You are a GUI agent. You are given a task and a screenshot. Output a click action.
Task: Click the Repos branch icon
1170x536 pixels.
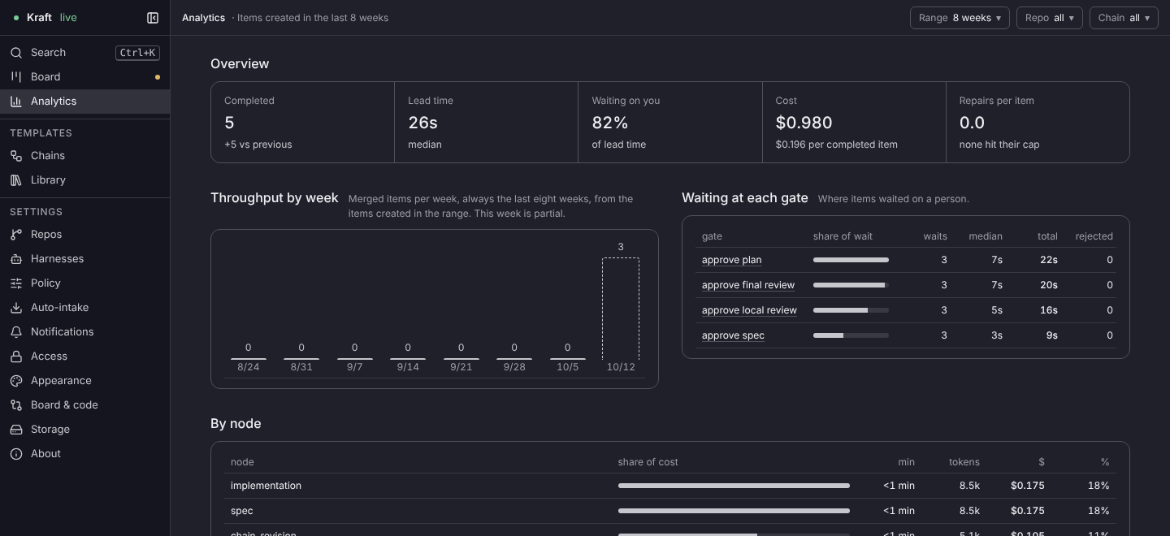click(x=16, y=235)
